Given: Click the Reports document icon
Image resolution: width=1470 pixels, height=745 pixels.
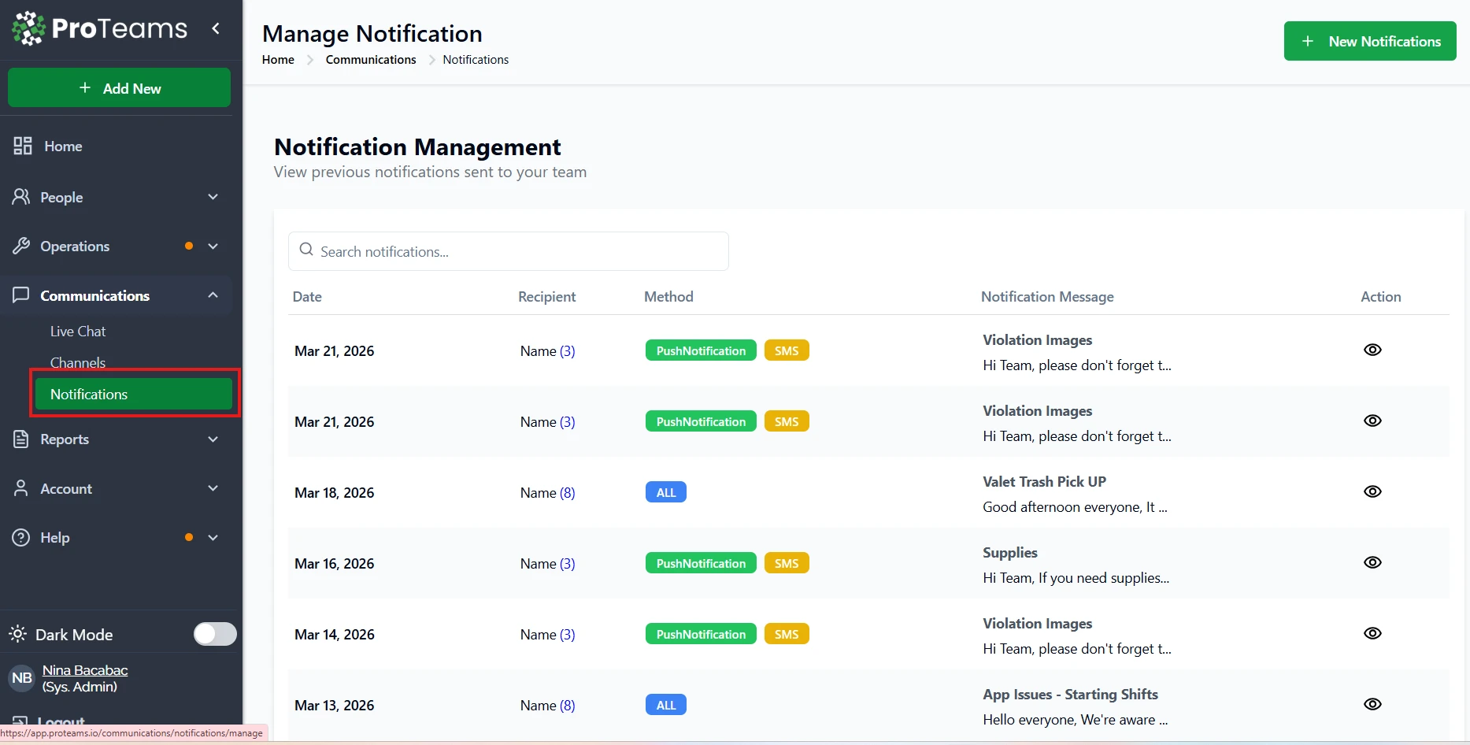Looking at the screenshot, I should (21, 439).
